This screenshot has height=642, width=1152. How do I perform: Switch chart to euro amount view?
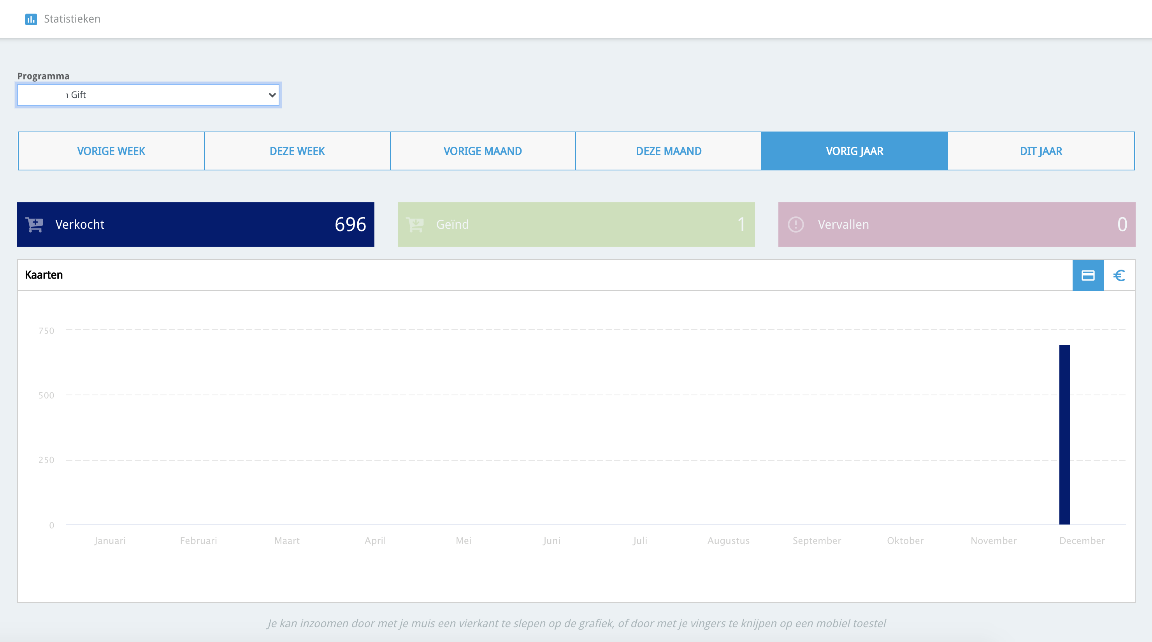(x=1119, y=275)
